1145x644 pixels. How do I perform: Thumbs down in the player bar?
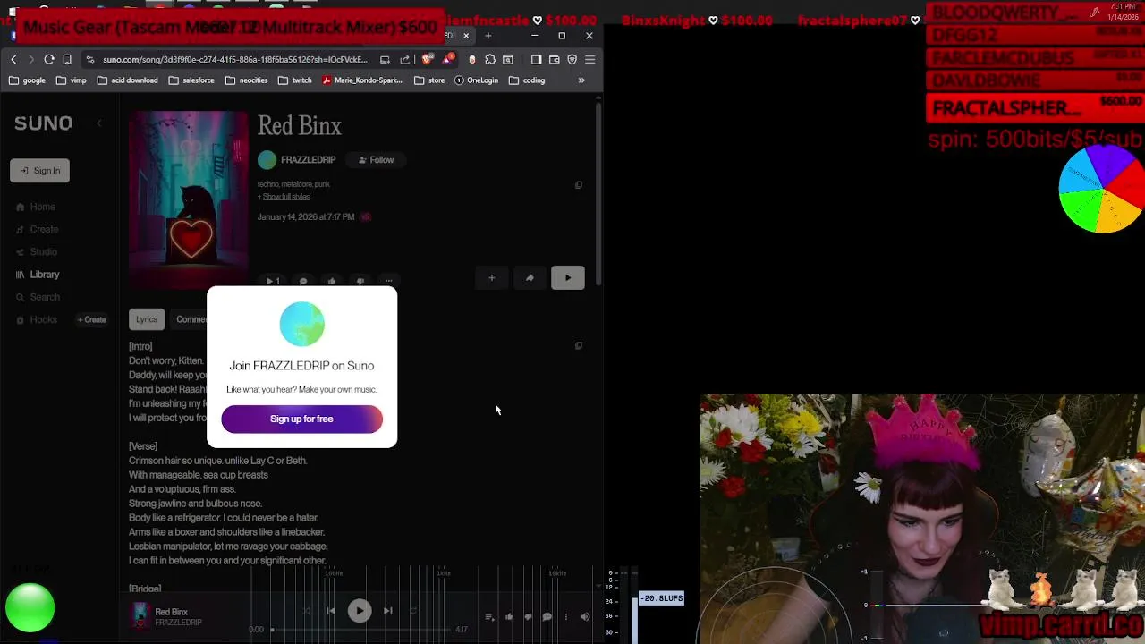[x=528, y=616]
